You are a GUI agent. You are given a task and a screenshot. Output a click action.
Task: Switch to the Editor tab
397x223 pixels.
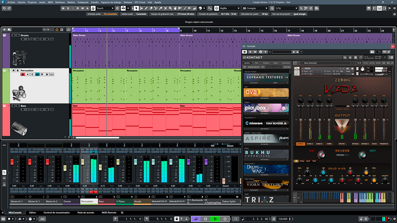coord(32,212)
